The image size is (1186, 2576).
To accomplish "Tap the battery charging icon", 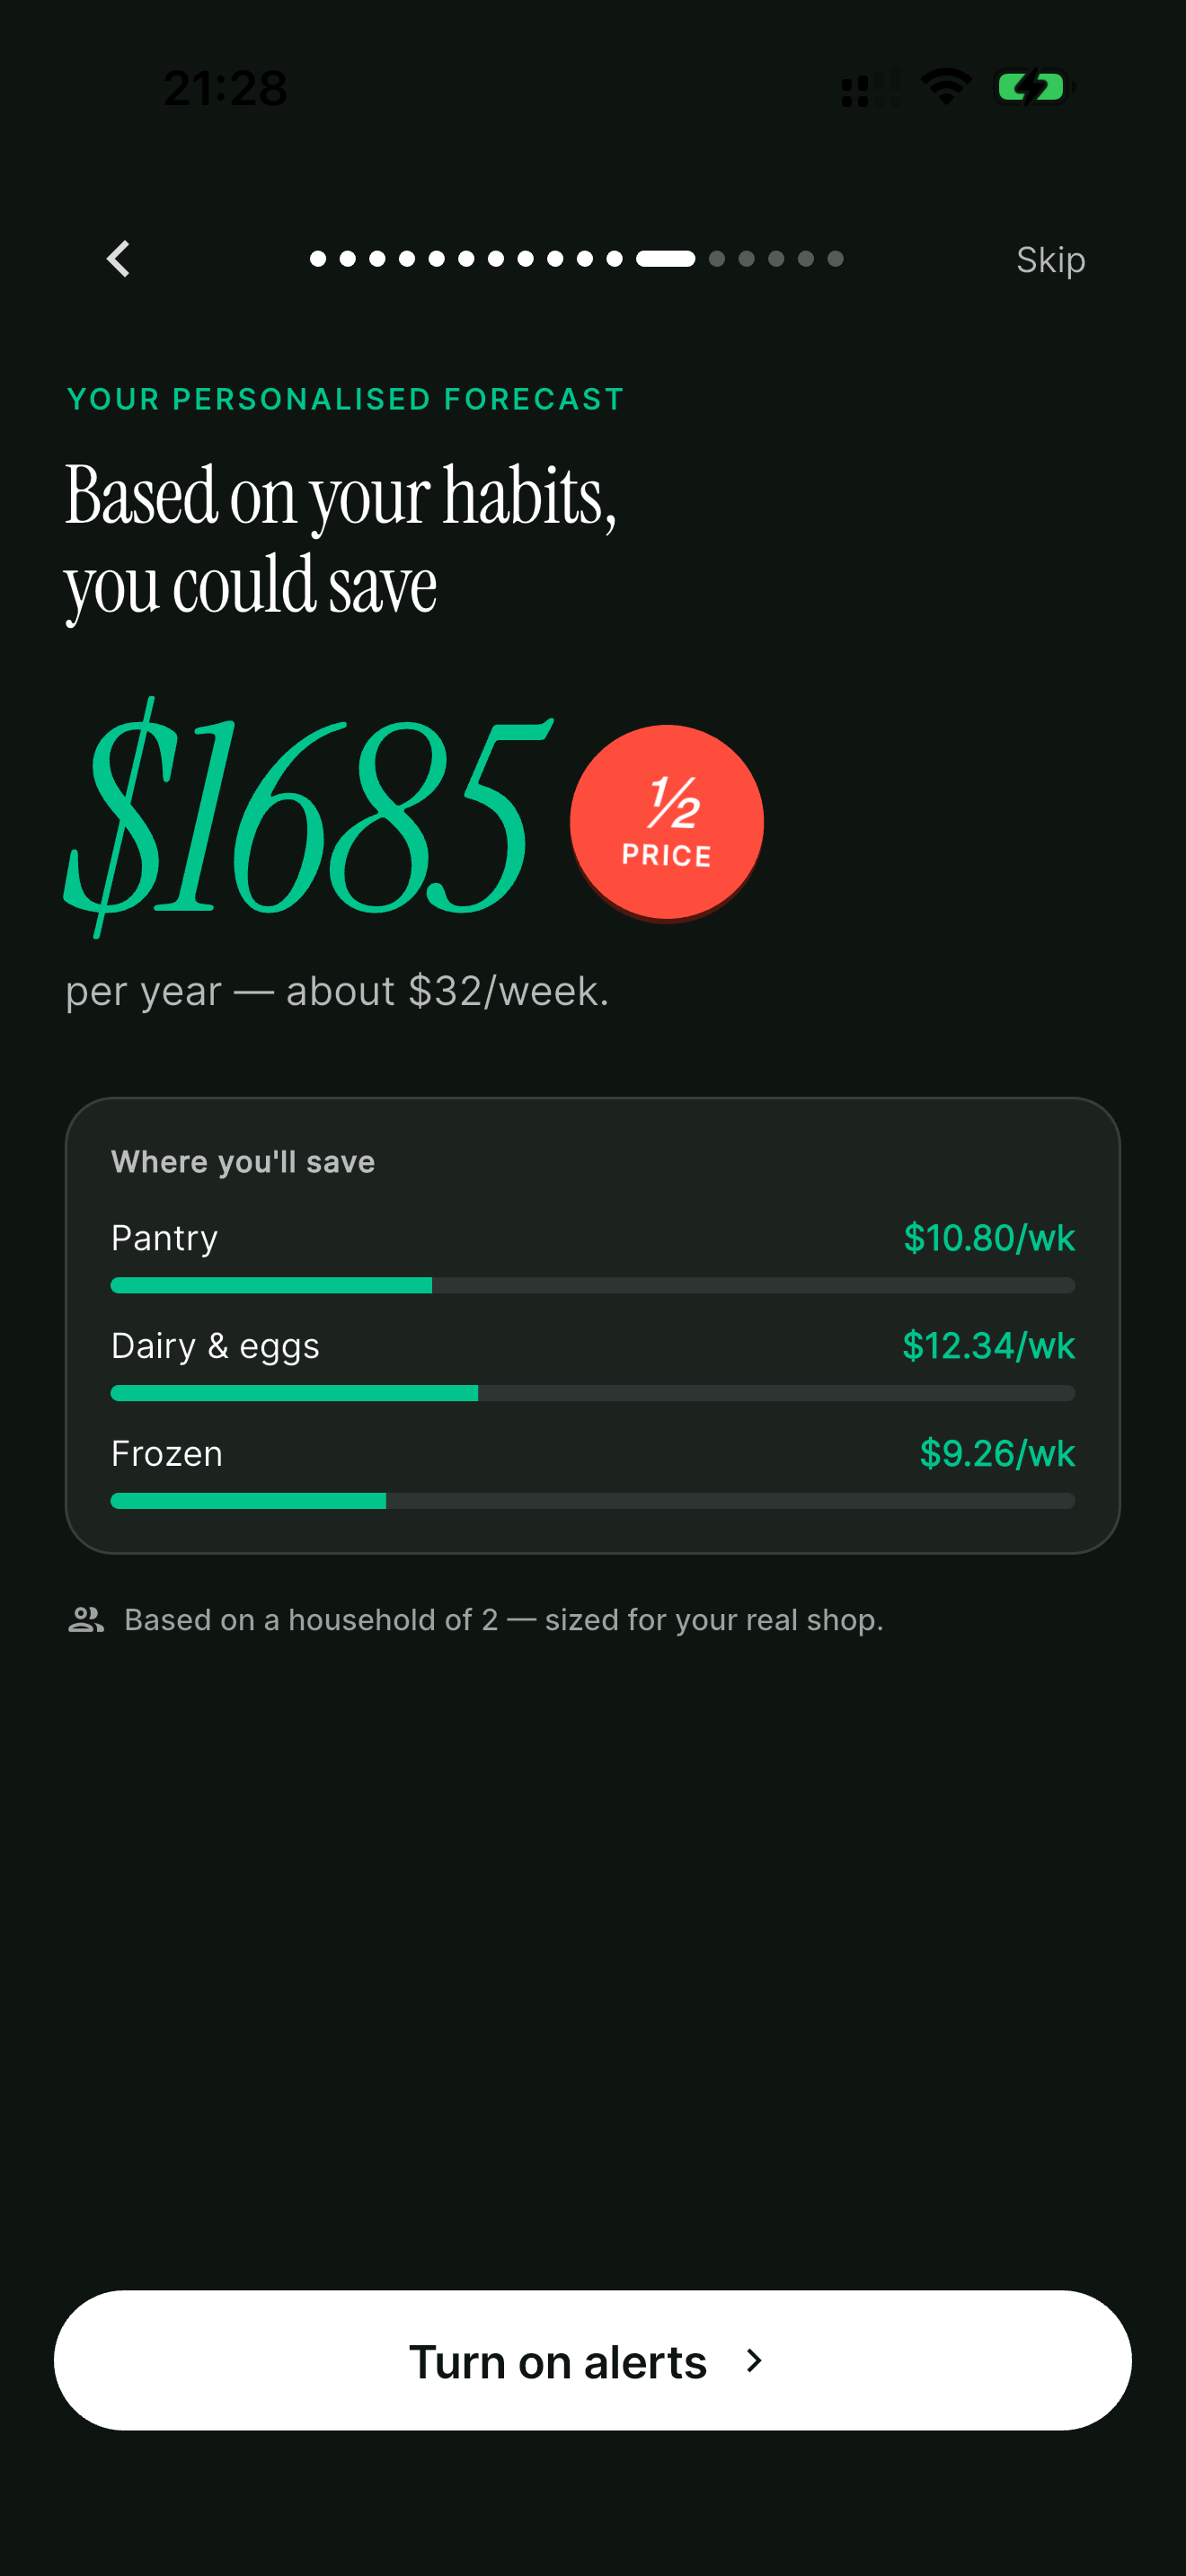I will 1032,87.
